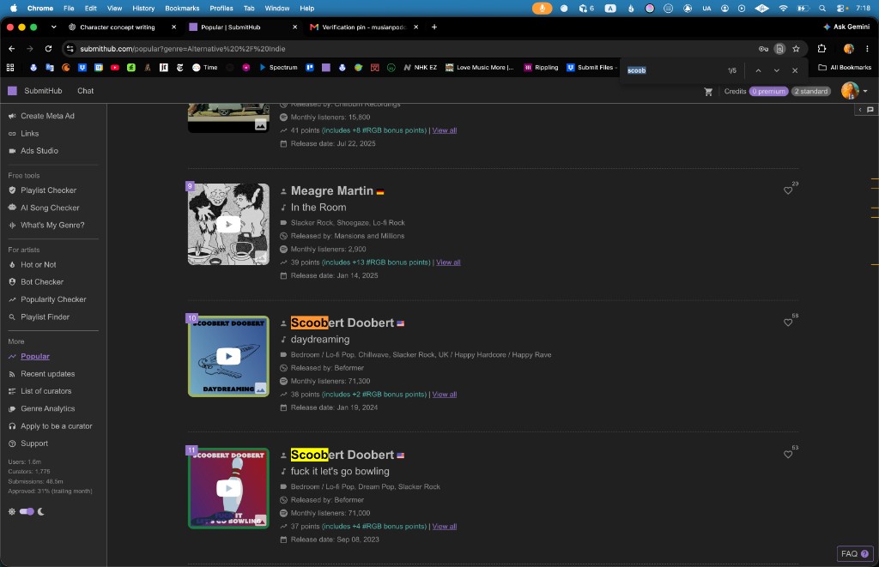Open the Spectrum bookmark
Image resolution: width=879 pixels, height=567 pixels.
[x=278, y=67]
